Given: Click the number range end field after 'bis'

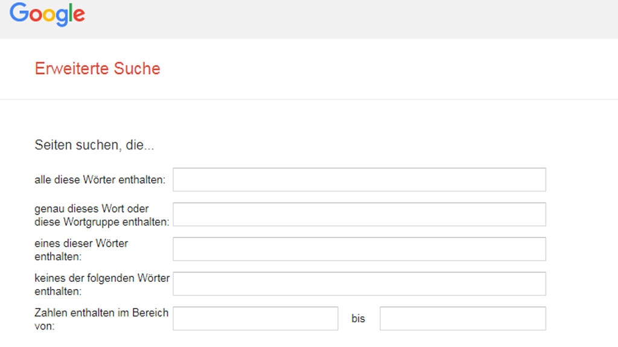Looking at the screenshot, I should [x=462, y=319].
